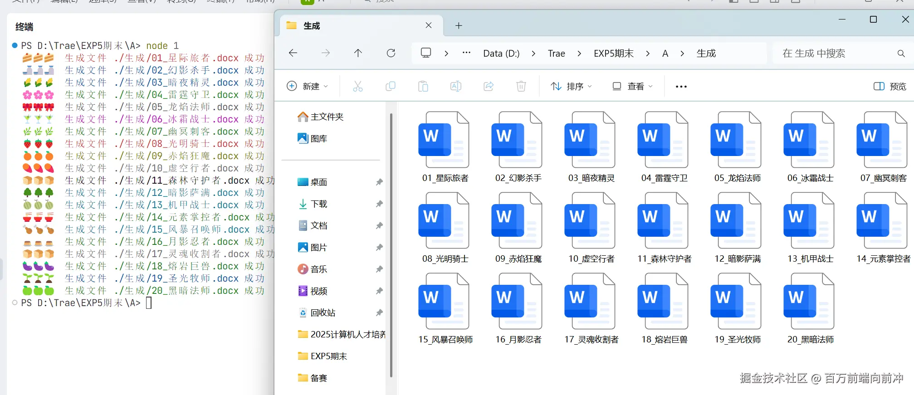Expand chevron after Data (D:) in path
Image resolution: width=914 pixels, height=395 pixels.
point(533,54)
